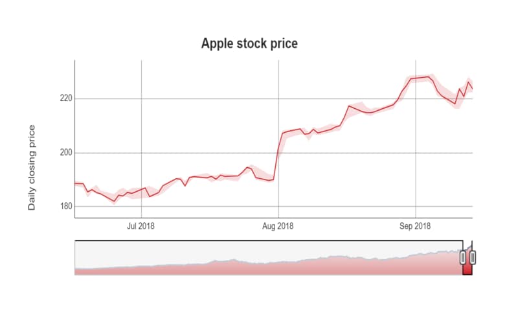
Task: Click the 'Jul 2018' x-axis label
Action: [x=140, y=226]
